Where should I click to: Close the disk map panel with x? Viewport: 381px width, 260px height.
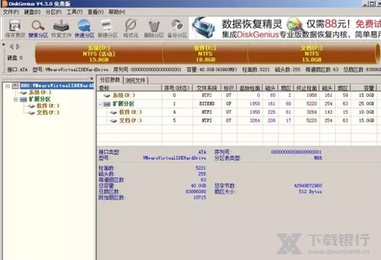(4, 44)
